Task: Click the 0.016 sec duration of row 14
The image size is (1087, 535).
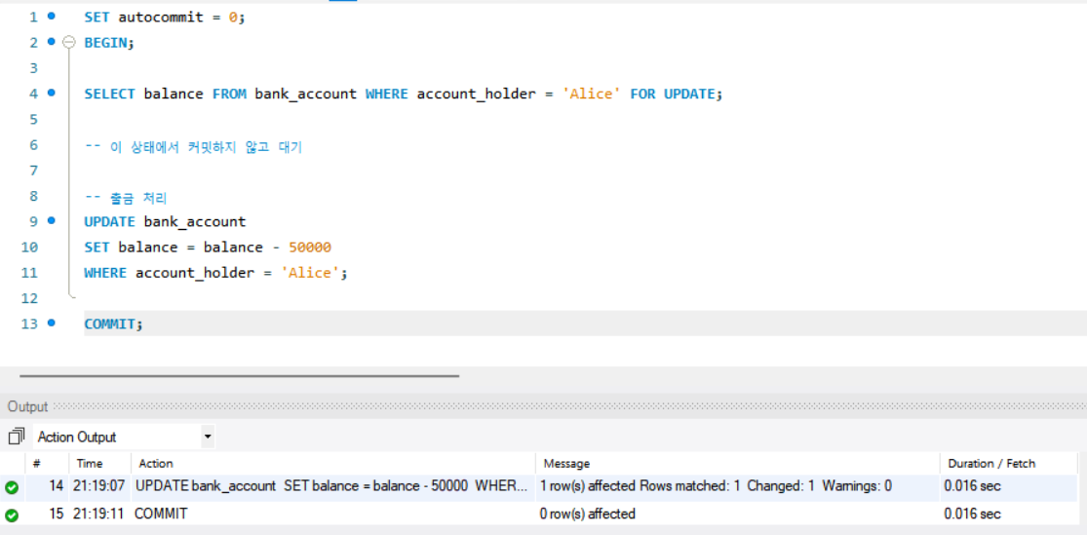Action: click(x=972, y=486)
